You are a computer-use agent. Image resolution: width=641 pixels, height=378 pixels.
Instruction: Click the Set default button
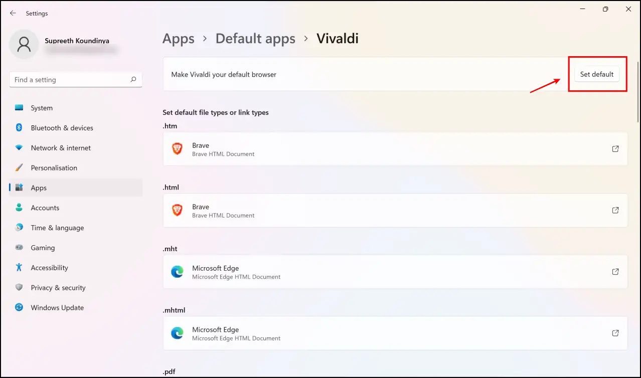pos(597,74)
